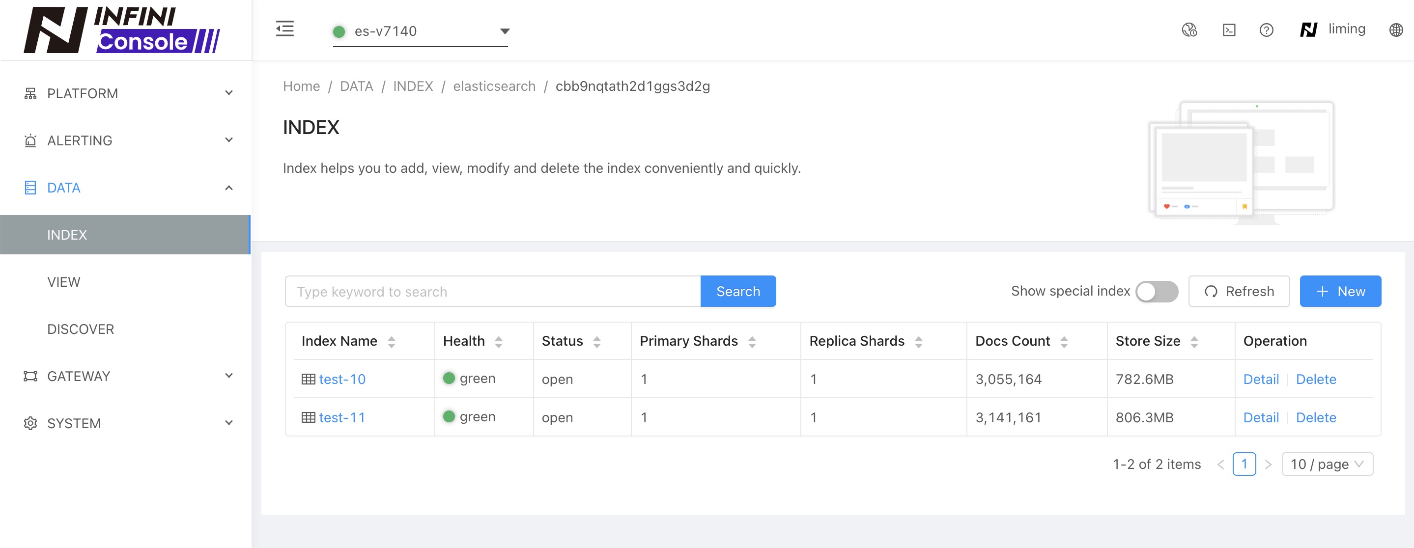
Task: Select the gear icon next to SYSTEM
Action: (30, 423)
